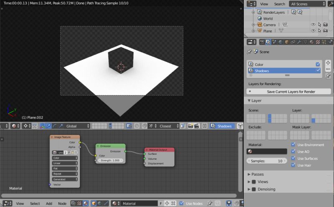Remove render layer with minus icon
The width and height of the screenshot is (334, 207).
328,69
